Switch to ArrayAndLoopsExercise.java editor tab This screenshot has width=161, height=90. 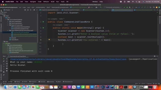tap(71, 10)
